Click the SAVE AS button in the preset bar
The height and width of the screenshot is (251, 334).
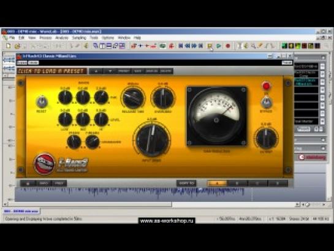(x=151, y=71)
